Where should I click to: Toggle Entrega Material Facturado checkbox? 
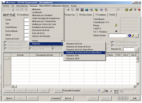click(x=112, y=46)
